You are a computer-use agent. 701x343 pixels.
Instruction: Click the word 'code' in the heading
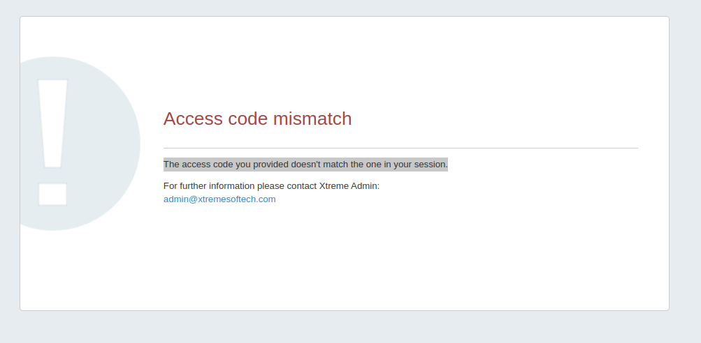coord(247,119)
